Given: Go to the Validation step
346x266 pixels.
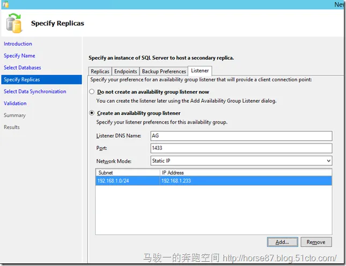Looking at the screenshot, I should [x=15, y=103].
